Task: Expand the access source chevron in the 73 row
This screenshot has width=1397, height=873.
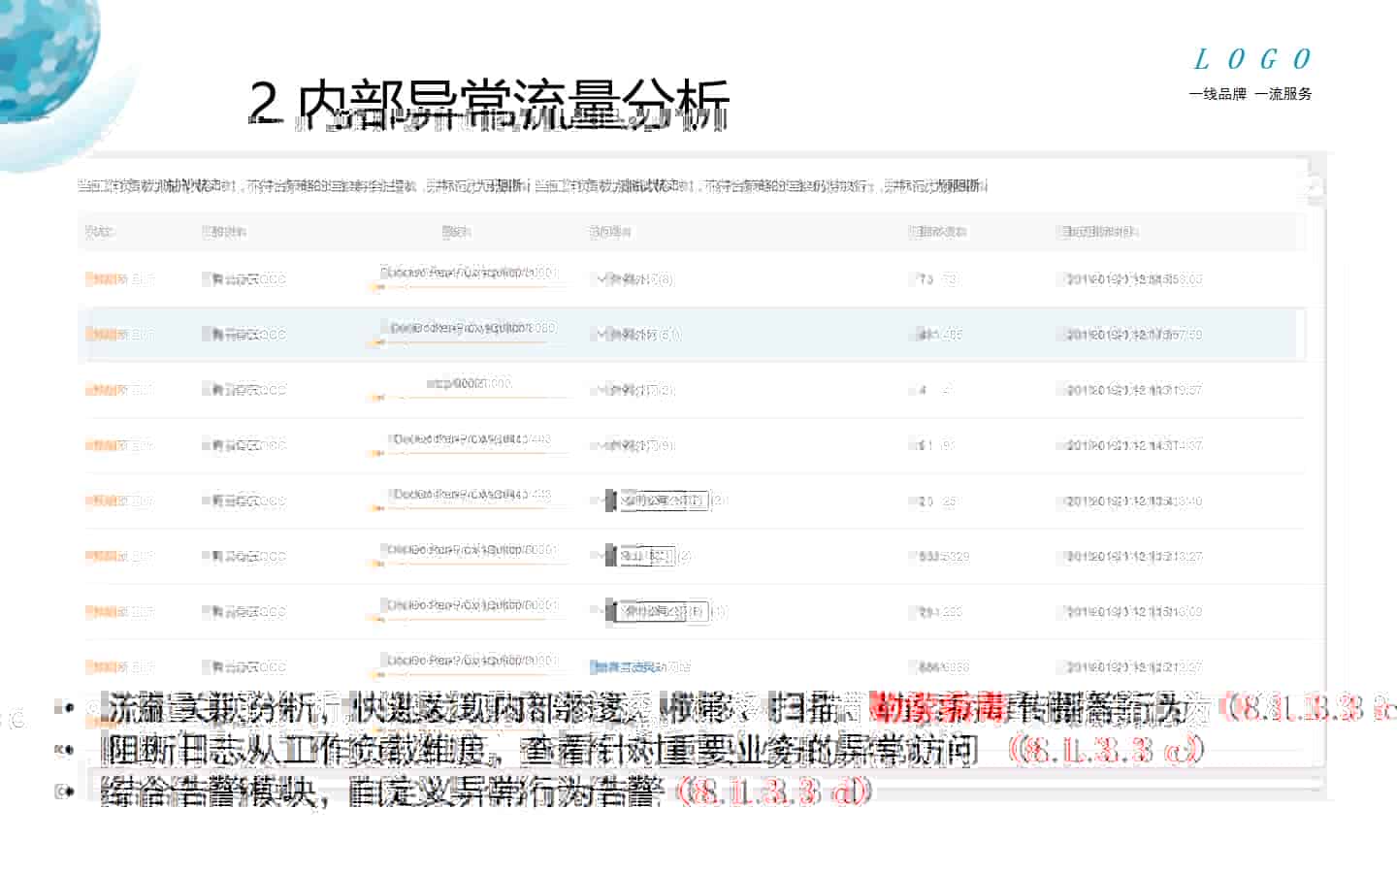Action: (x=601, y=279)
